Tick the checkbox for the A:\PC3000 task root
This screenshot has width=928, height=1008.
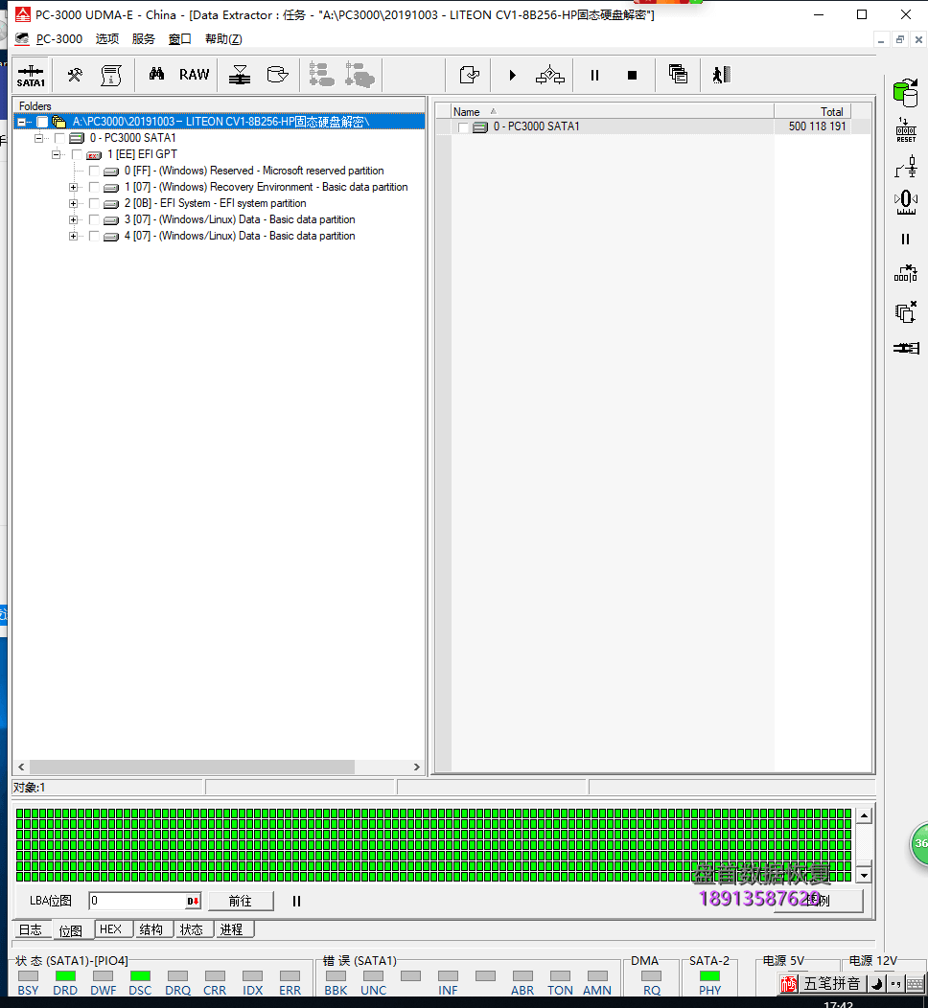coord(42,122)
